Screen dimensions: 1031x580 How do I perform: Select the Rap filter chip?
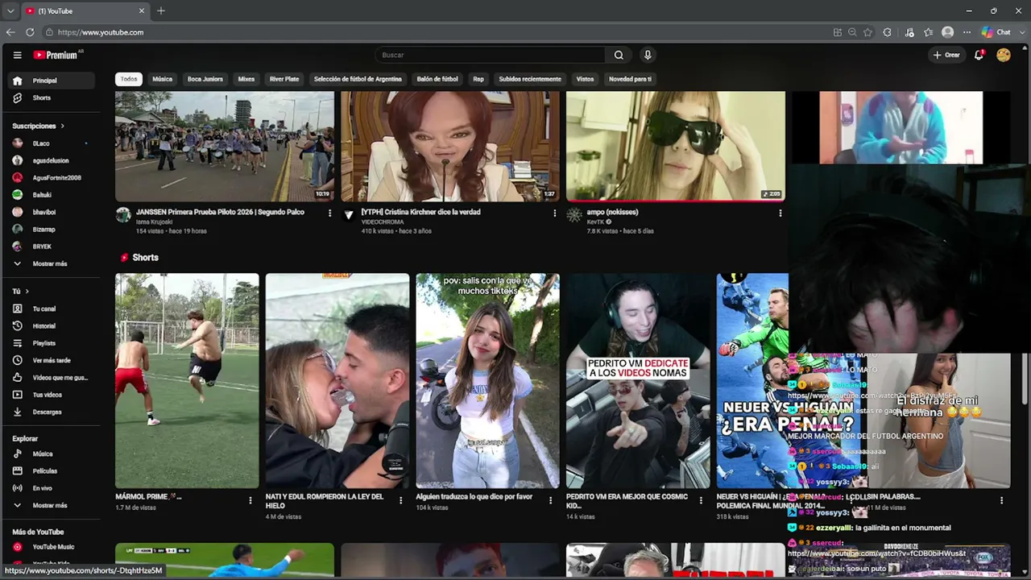pos(478,79)
